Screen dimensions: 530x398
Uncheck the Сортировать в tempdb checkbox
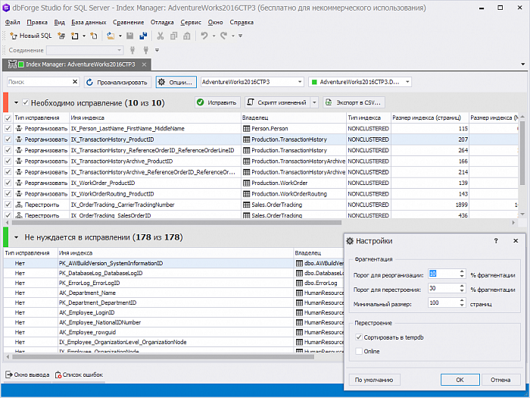click(x=359, y=337)
